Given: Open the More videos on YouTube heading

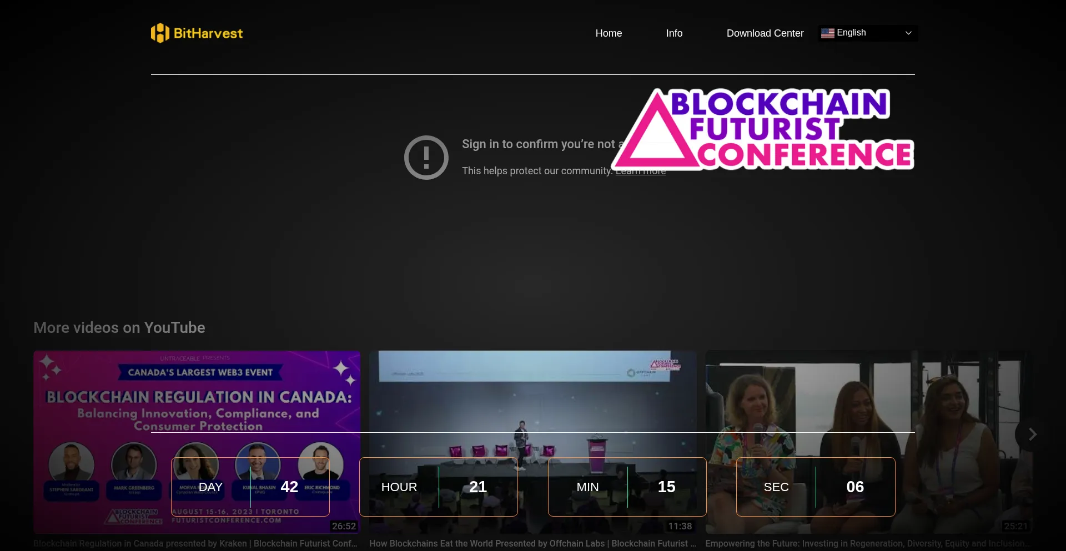Looking at the screenshot, I should 119,328.
